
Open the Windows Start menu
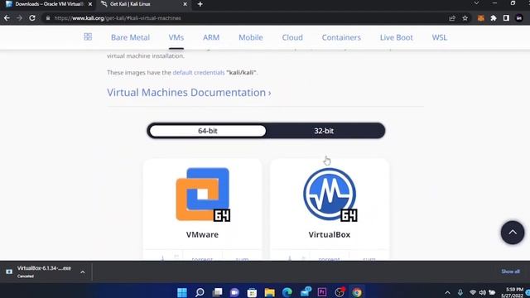[x=182, y=292]
